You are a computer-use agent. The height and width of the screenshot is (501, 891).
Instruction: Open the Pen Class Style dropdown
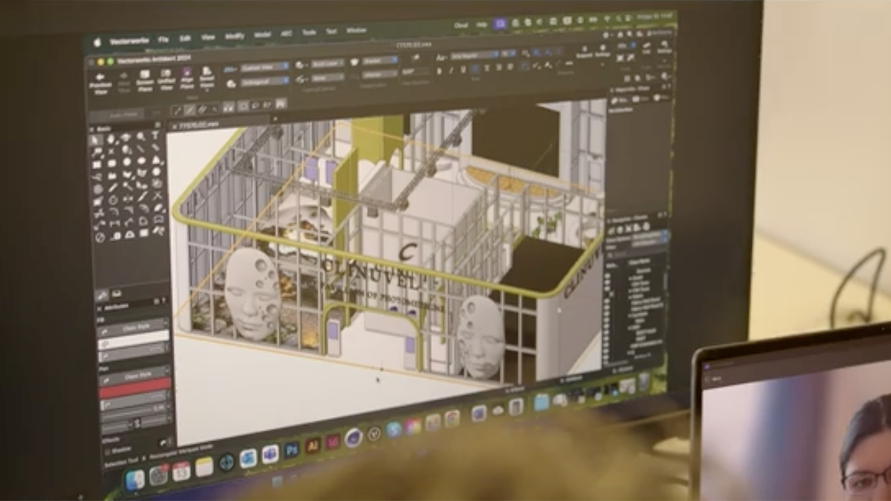pos(136,376)
